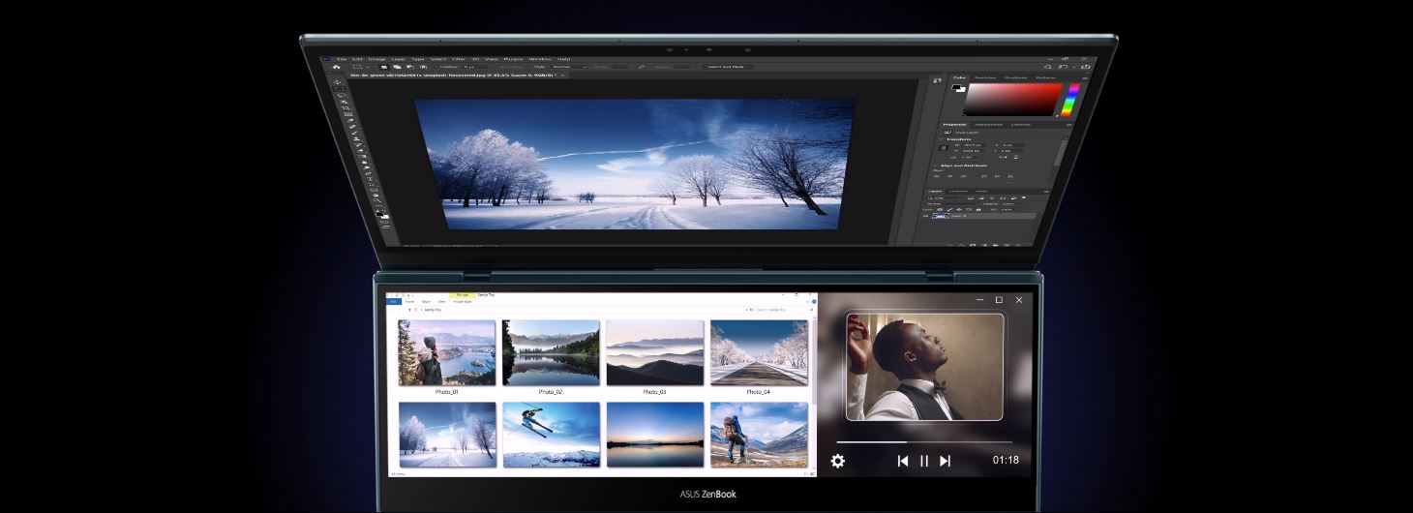Click the Photo_01 file name label
Image resolution: width=1413 pixels, height=513 pixels.
[x=447, y=392]
